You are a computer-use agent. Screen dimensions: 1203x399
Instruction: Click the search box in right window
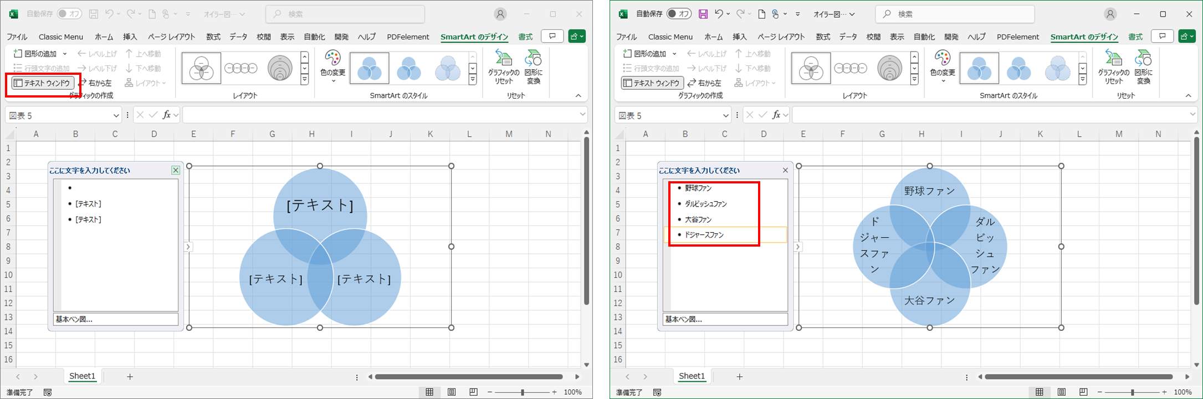point(955,14)
